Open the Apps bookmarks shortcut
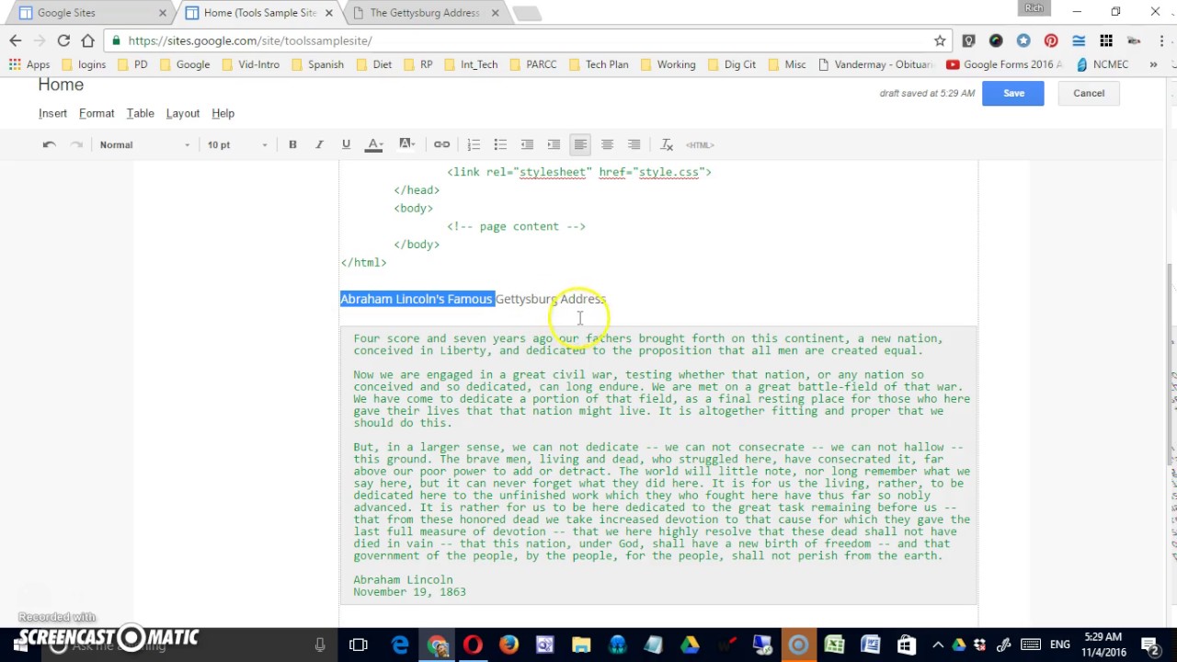 coord(29,64)
